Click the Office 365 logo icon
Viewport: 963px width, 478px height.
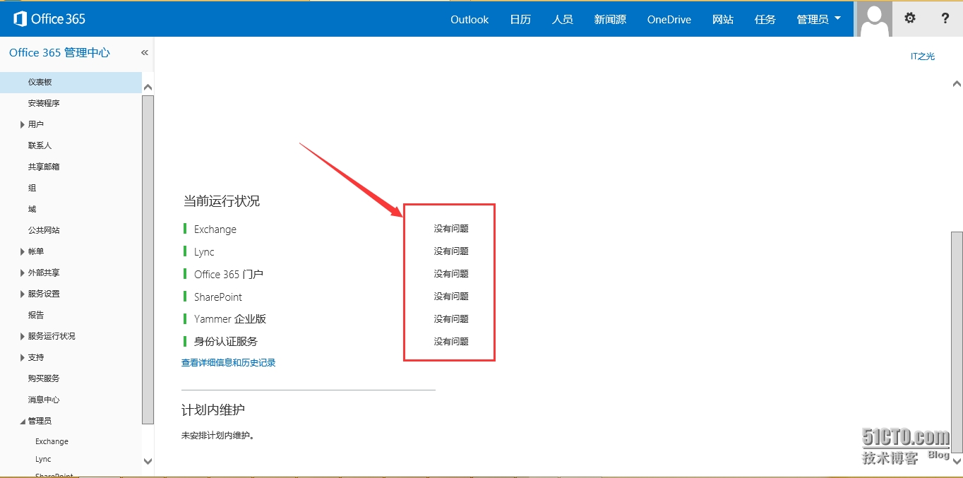(x=20, y=19)
